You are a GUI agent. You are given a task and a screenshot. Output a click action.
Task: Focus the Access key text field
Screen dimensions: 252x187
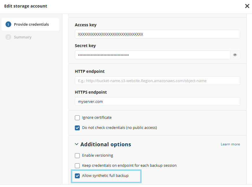pyautogui.click(x=157, y=34)
